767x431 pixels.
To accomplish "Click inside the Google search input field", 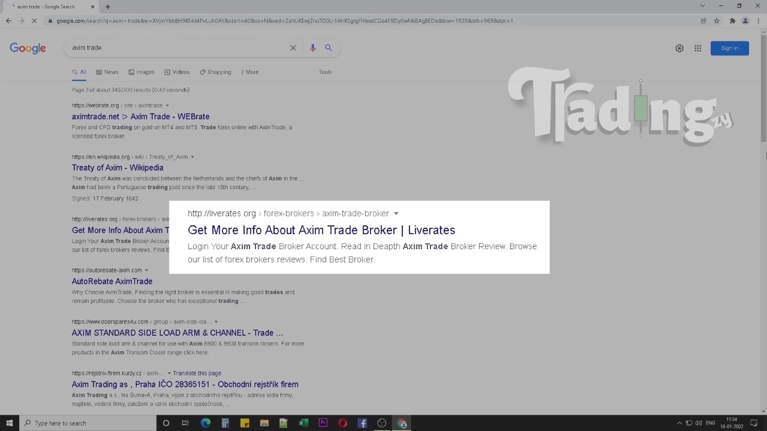I will pos(180,48).
